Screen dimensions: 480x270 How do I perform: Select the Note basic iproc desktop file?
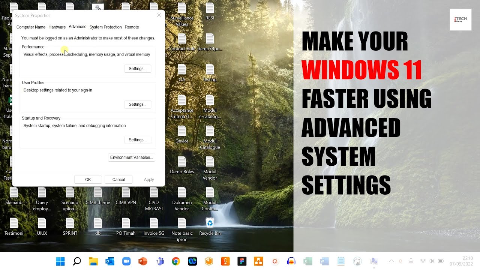click(x=182, y=230)
